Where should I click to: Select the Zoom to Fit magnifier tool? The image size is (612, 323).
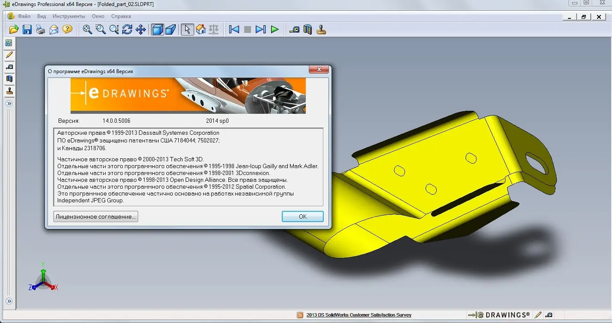tap(88, 30)
